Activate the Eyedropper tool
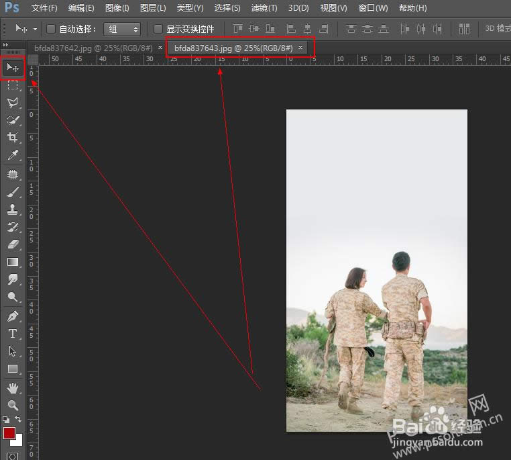 pos(13,156)
